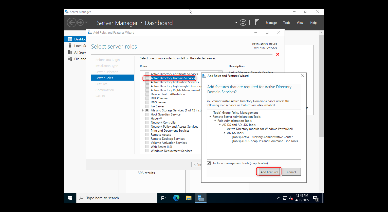Close the Add features popup dialog

[302, 76]
